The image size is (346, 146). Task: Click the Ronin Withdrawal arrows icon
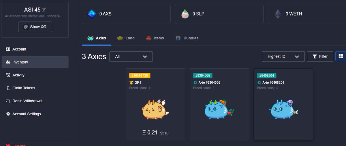click(x=8, y=101)
